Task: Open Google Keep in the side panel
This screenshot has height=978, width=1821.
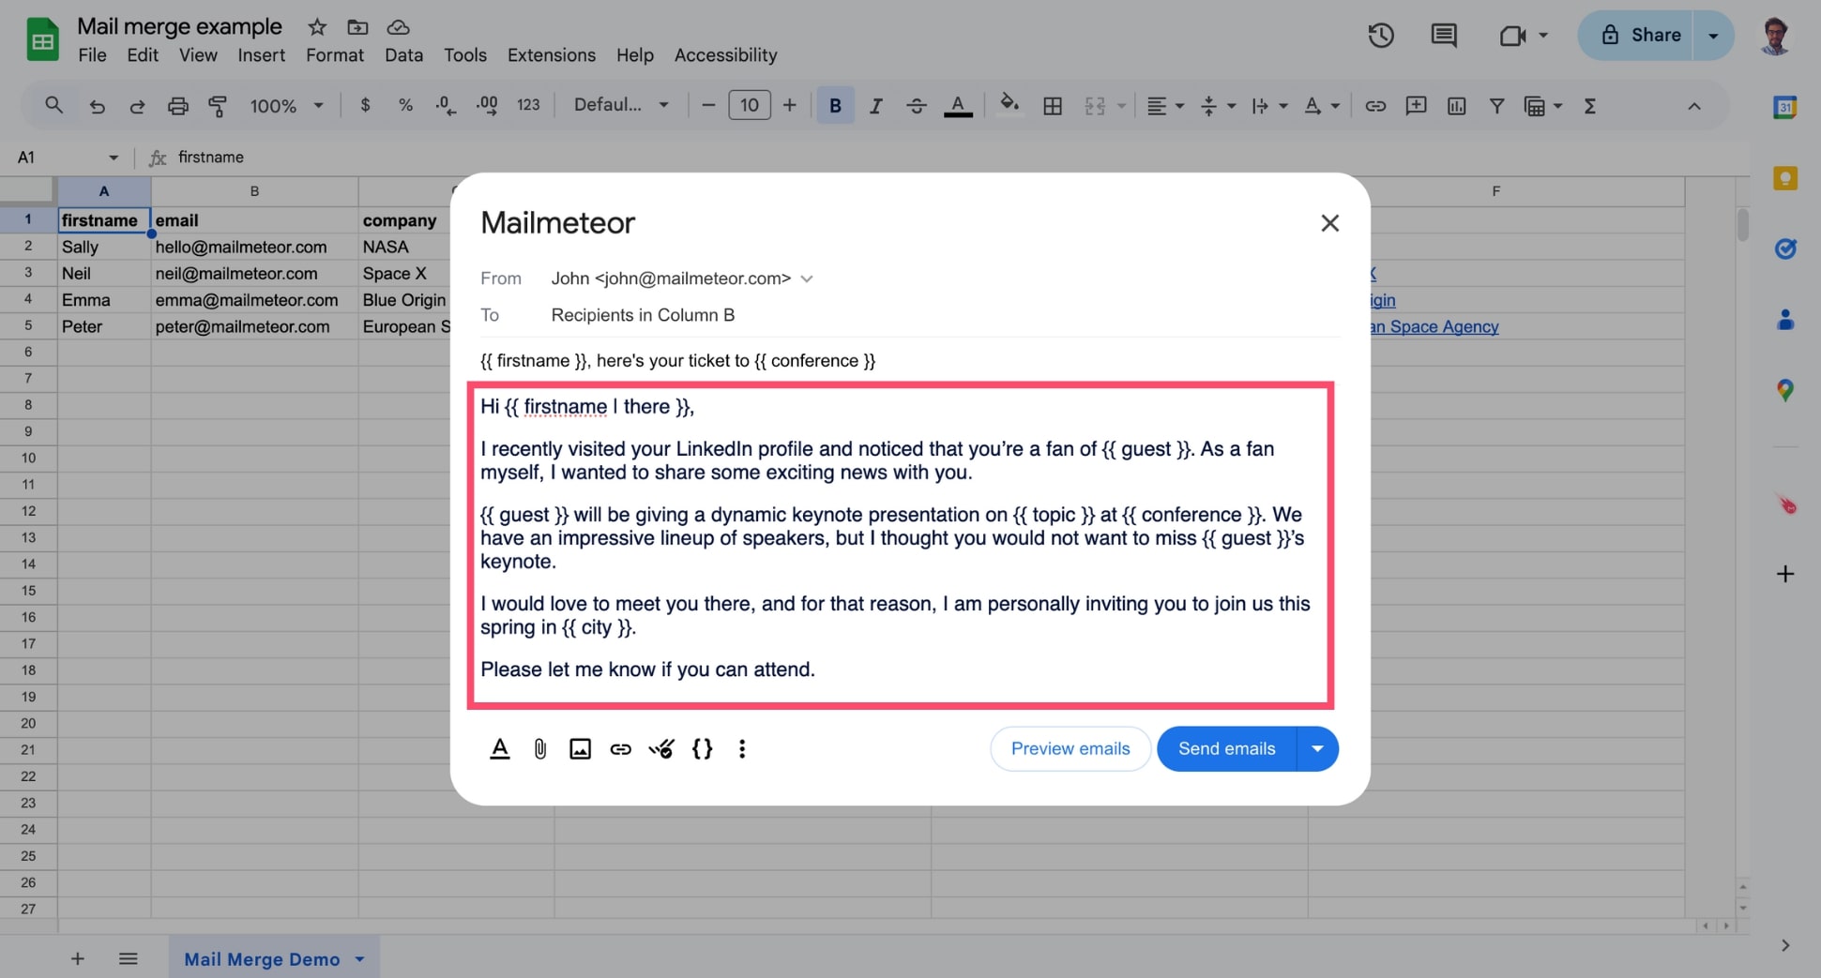Action: [1784, 178]
